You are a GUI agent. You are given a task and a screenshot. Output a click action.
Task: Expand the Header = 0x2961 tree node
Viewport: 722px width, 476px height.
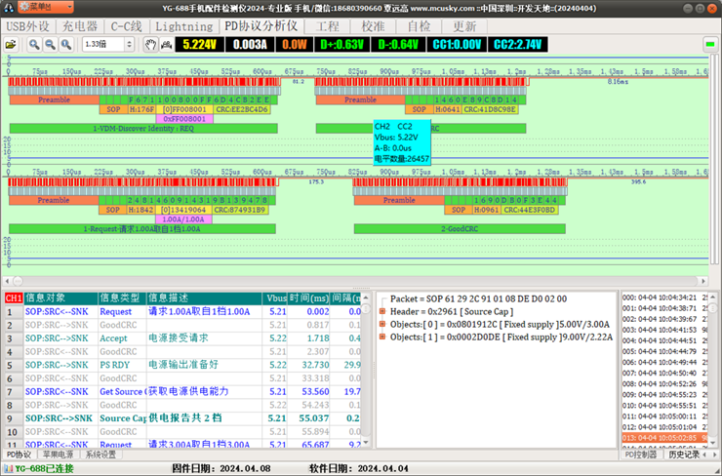coord(382,311)
